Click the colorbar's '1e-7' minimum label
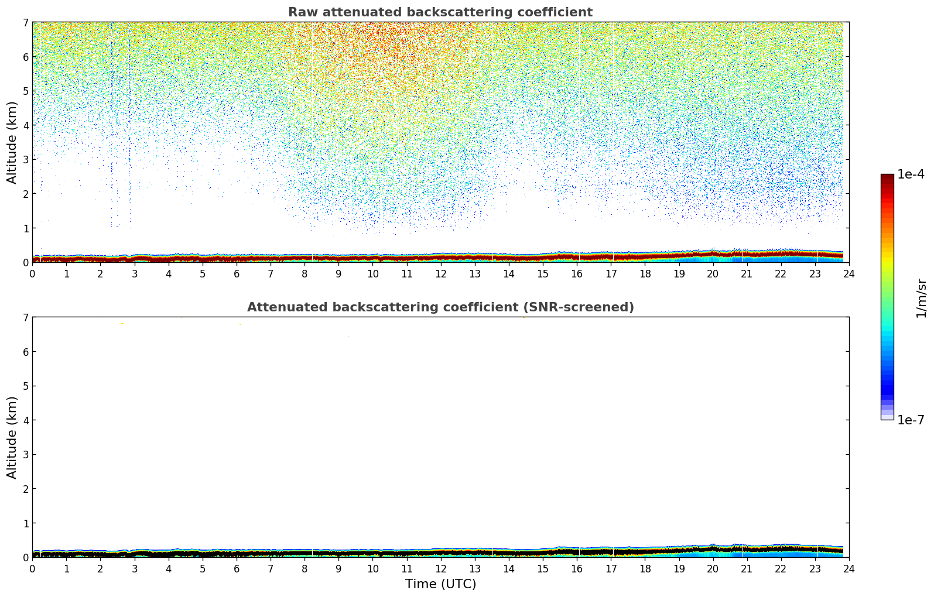Viewport: 934px width, 597px height. click(x=911, y=420)
